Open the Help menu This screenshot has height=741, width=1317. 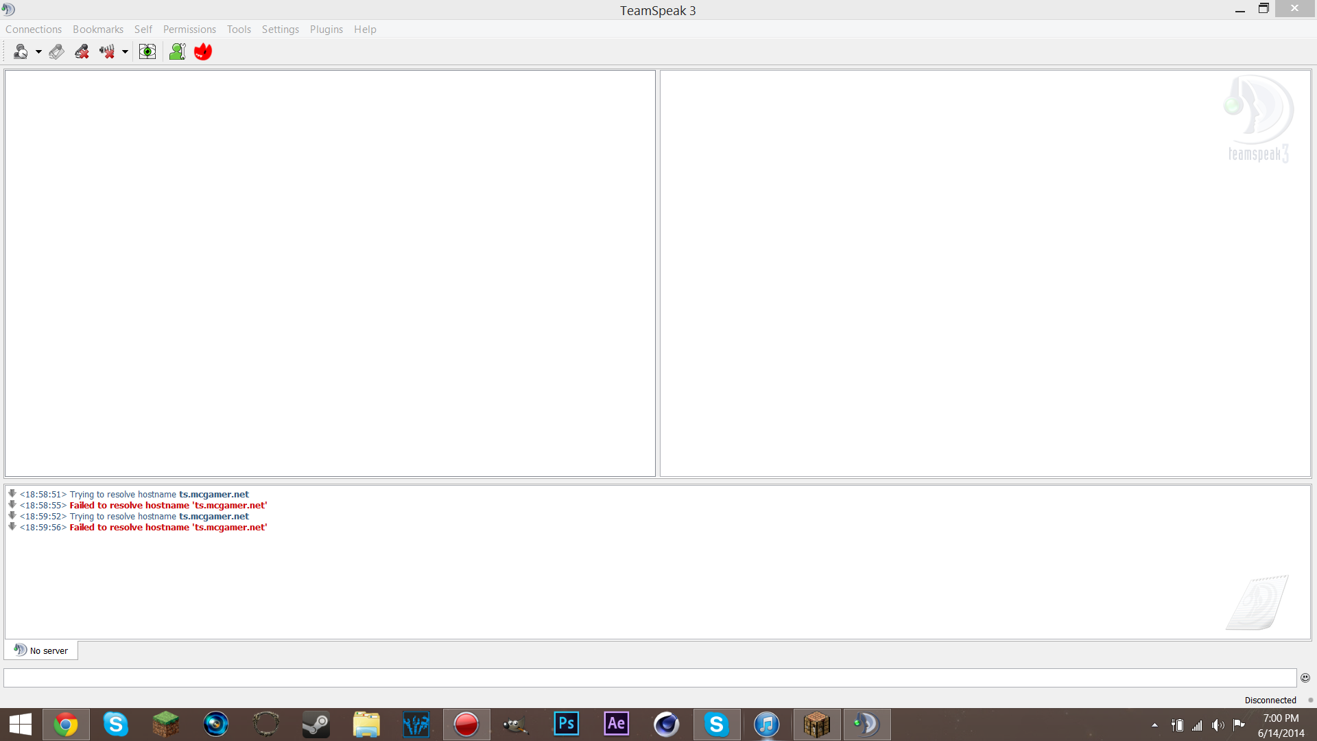click(x=365, y=30)
